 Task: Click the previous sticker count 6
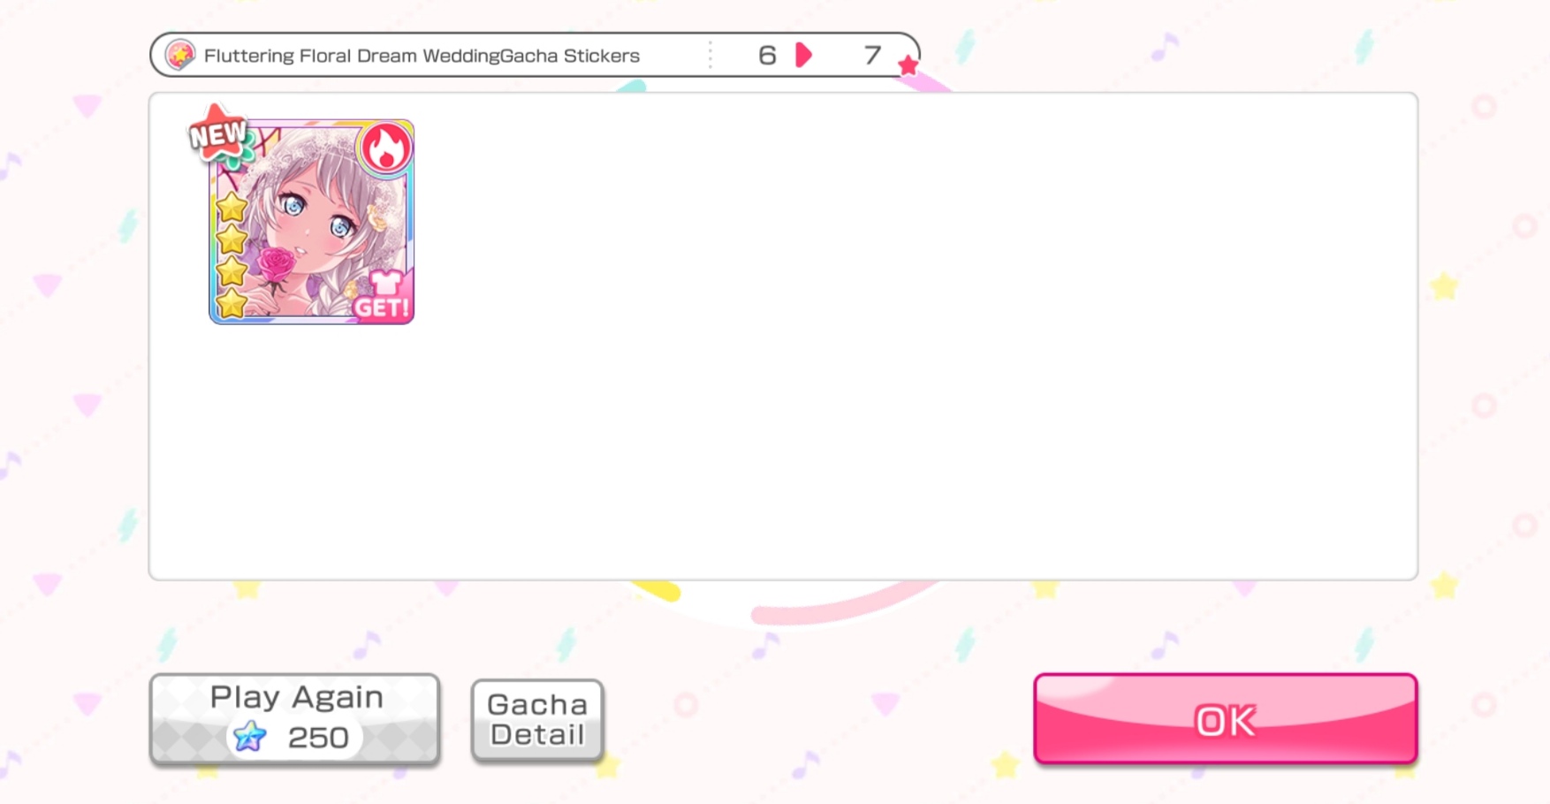click(767, 56)
